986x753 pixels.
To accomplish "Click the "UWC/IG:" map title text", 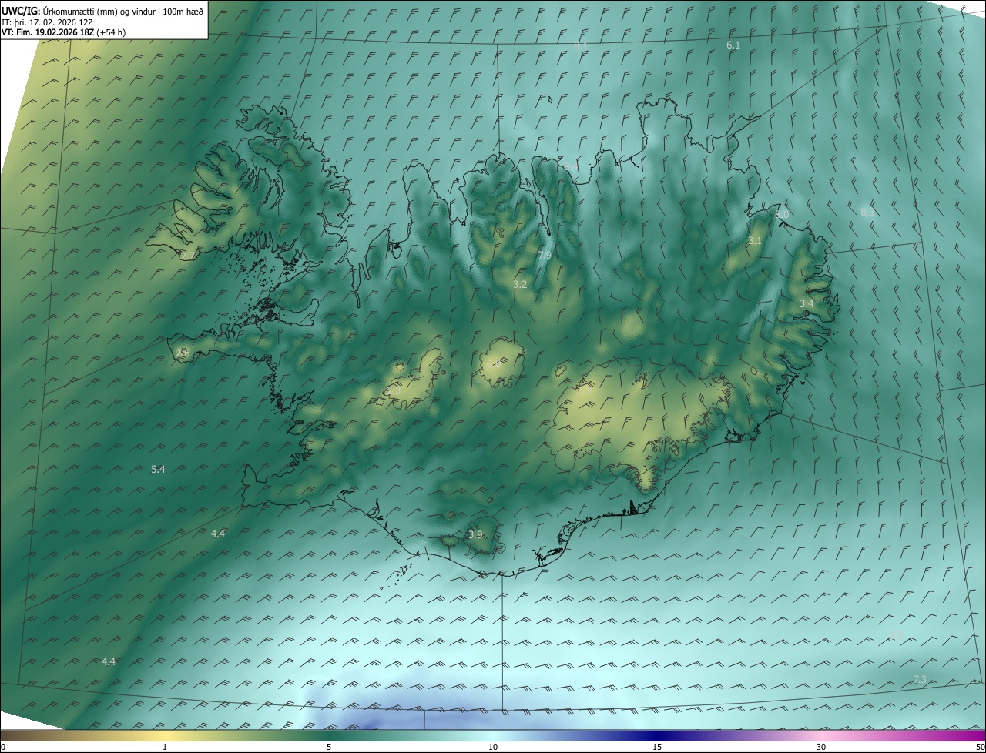I will click(x=20, y=11).
